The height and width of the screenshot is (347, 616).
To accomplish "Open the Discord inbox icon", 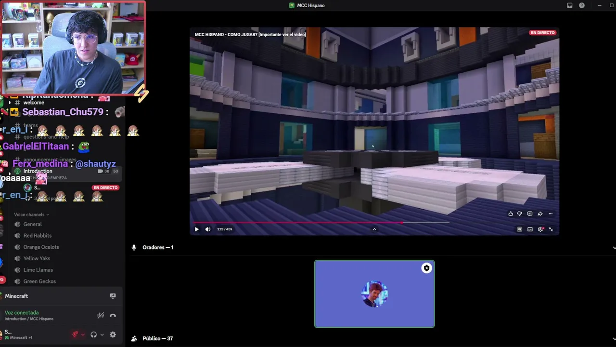I will click(x=570, y=5).
